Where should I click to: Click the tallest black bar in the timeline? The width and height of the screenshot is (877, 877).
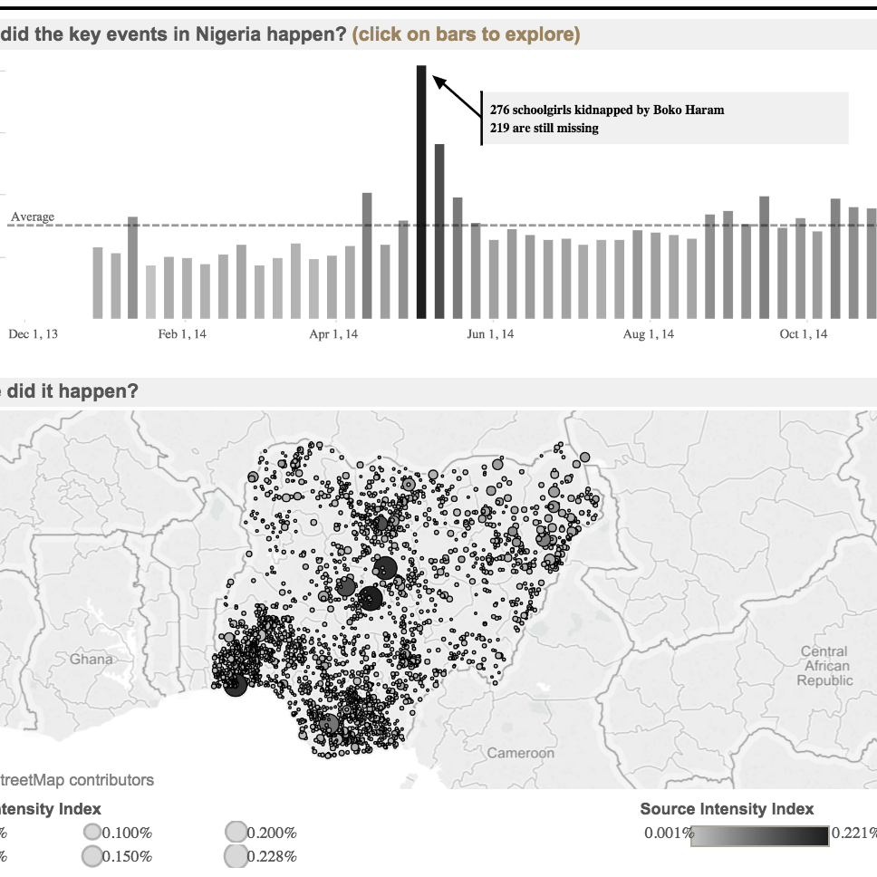click(x=421, y=191)
